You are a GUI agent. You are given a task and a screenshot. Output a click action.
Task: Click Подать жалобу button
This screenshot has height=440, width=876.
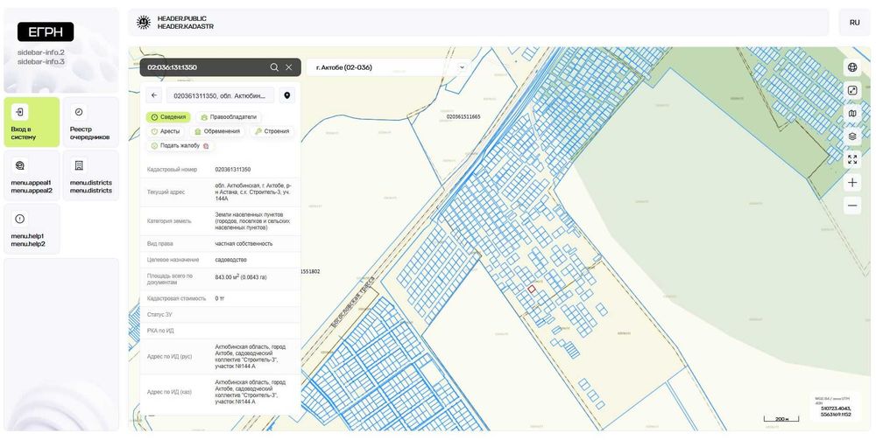coord(180,145)
